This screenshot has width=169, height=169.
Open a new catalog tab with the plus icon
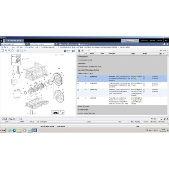click(2, 41)
